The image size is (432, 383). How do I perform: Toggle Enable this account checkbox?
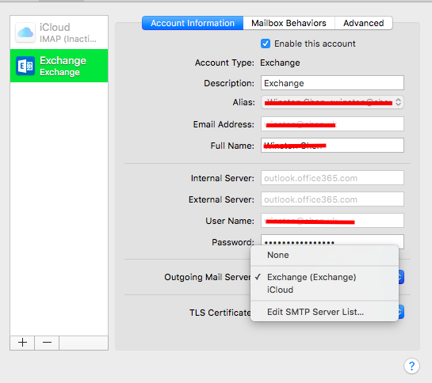pyautogui.click(x=266, y=44)
